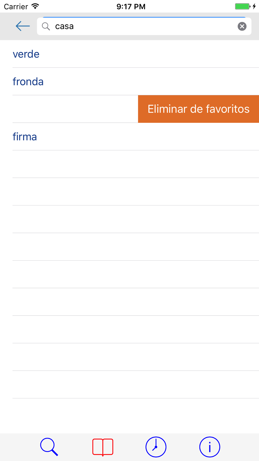Screen dimensions: 259x461
Task: Click the search field containing casa
Action: [x=144, y=26]
